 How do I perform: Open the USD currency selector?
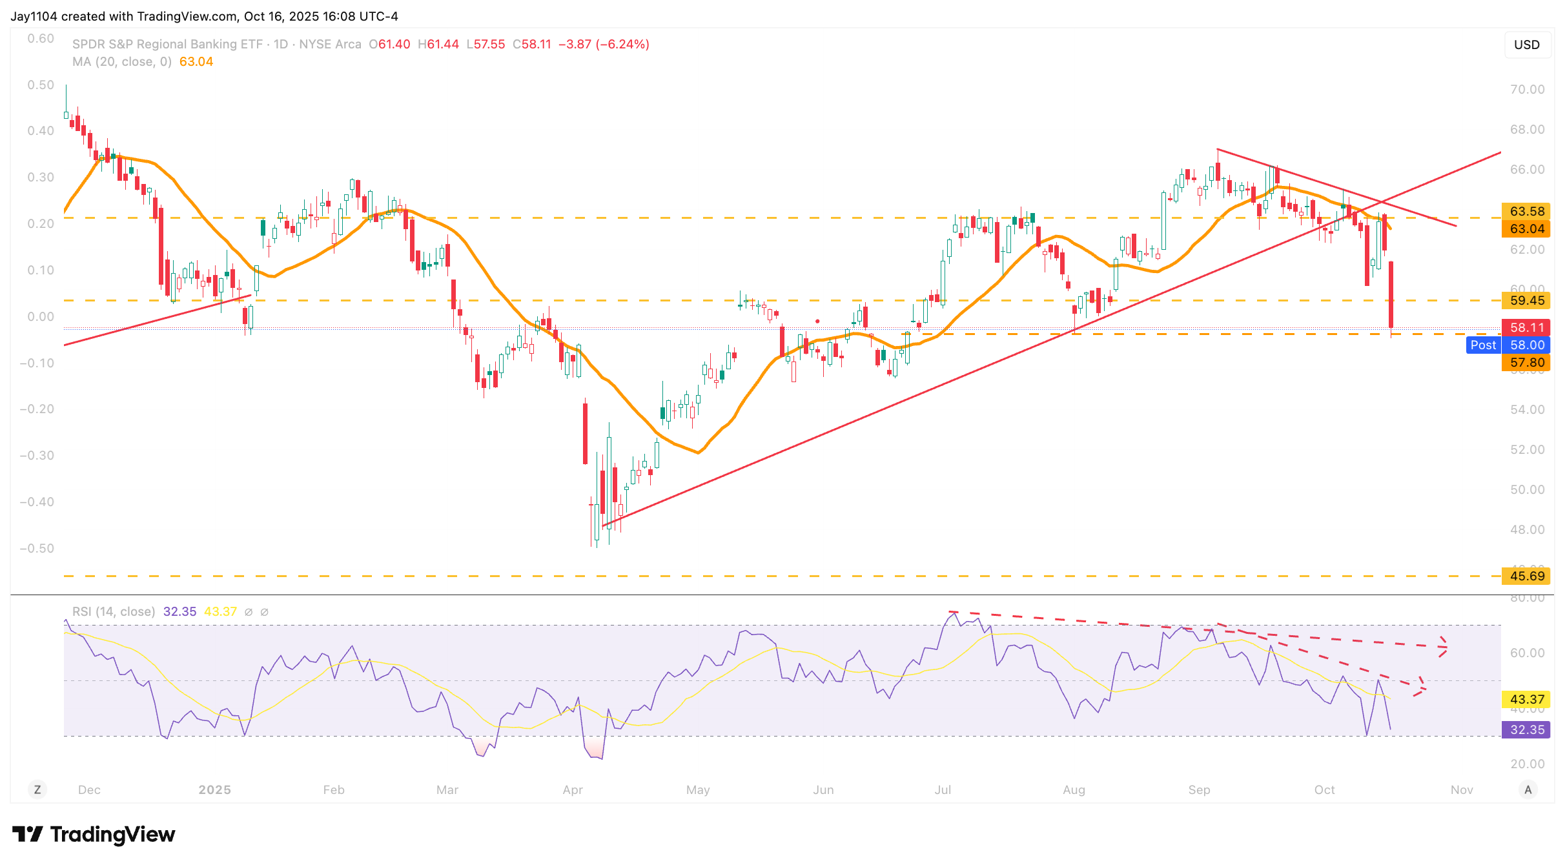1526,45
